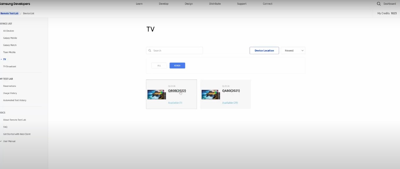Screen dimensions: 400x169
Task: Open the Support menu
Action: coord(242,4)
